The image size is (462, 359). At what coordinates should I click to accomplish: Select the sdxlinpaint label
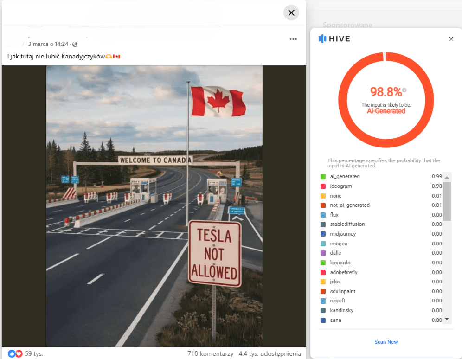point(343,291)
